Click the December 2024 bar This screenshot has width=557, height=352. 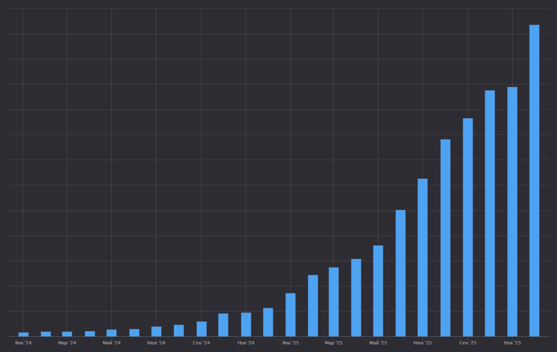coord(268,322)
